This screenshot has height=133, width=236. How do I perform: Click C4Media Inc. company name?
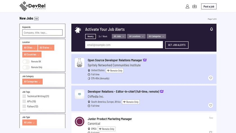[x=96, y=96]
